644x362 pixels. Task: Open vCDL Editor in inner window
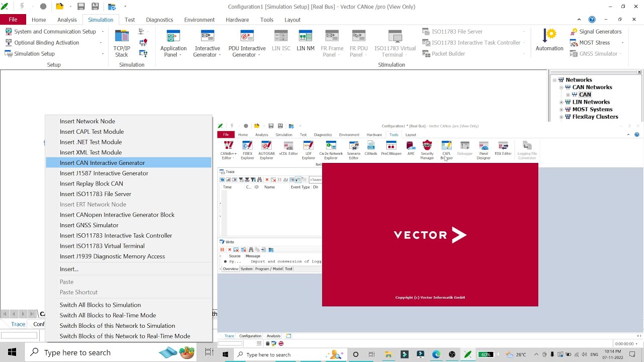click(x=288, y=148)
